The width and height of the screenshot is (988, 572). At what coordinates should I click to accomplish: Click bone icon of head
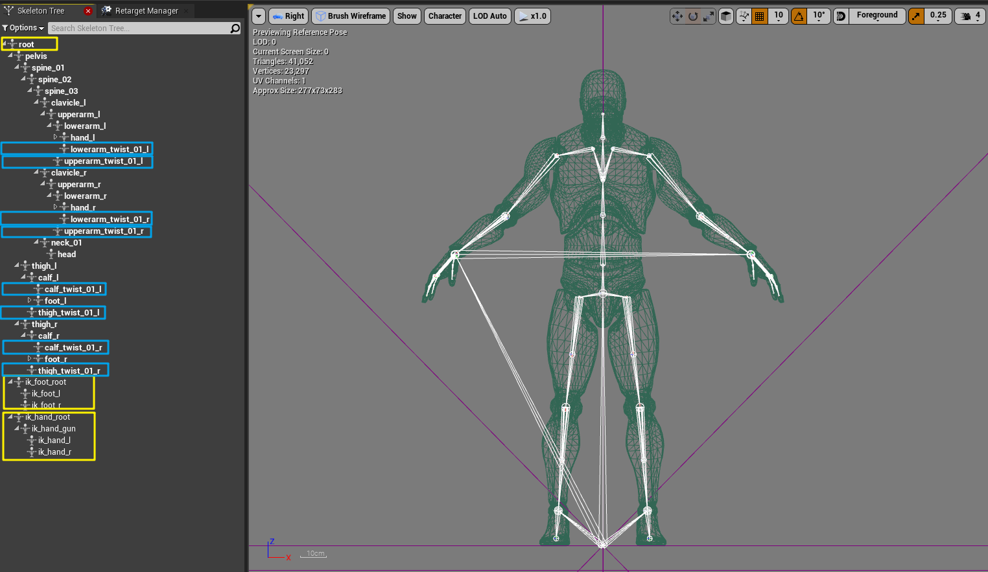(x=51, y=254)
